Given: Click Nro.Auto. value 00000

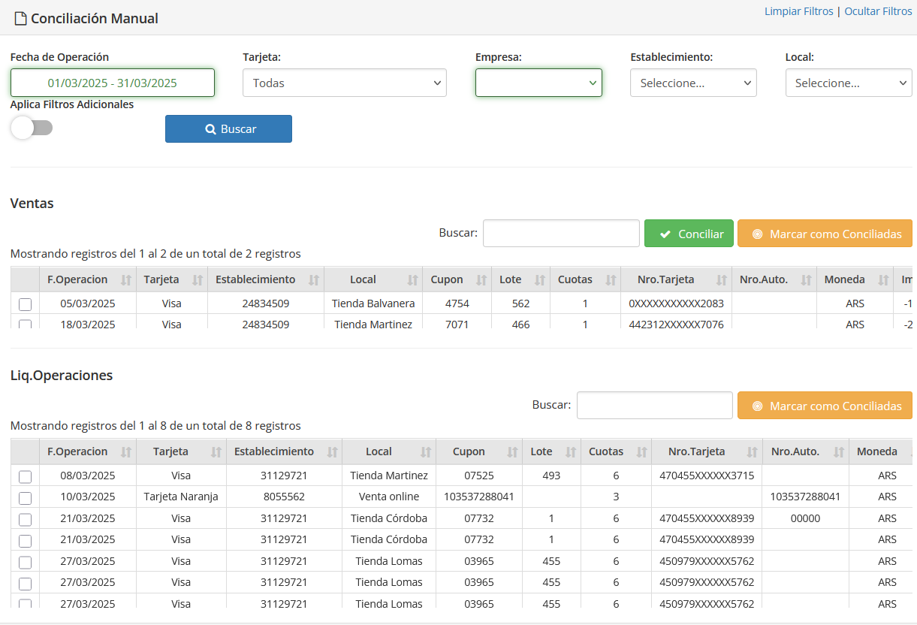Looking at the screenshot, I should coord(805,518).
